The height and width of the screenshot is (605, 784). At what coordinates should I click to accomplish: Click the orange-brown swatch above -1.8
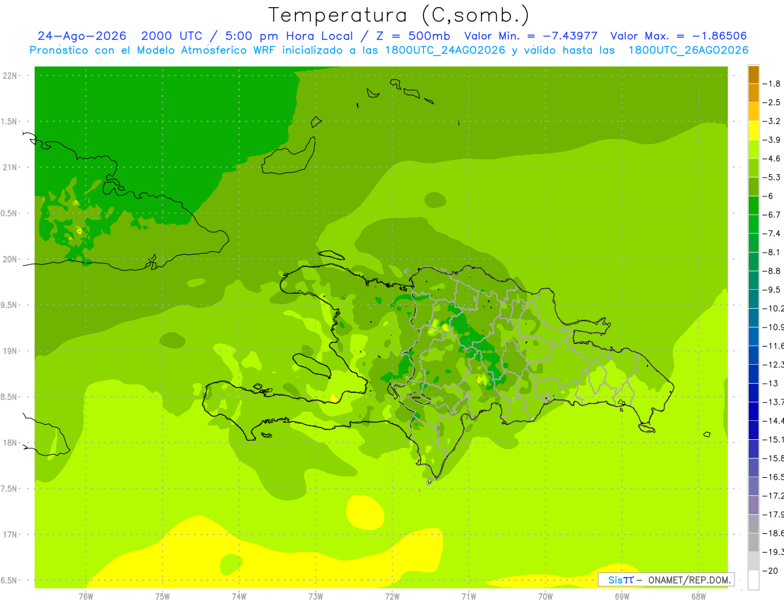point(753,74)
